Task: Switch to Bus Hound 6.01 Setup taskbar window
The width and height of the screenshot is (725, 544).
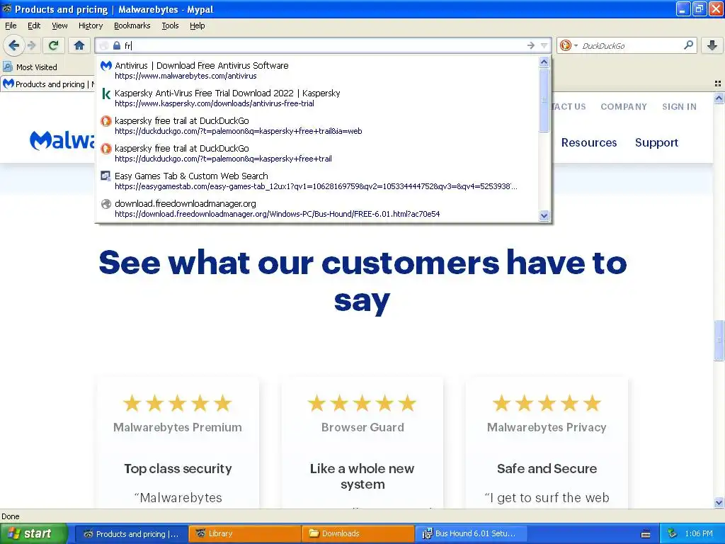Action: click(472, 534)
